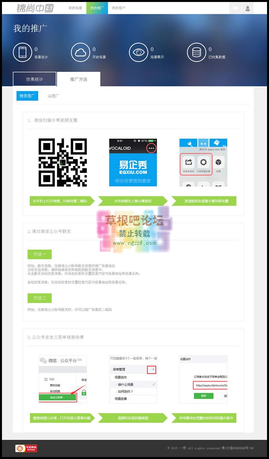Viewport: 269px width, 459px height.
Task: Click the heading 3.公众号自定义菜单链接场景
Action: click(x=56, y=337)
